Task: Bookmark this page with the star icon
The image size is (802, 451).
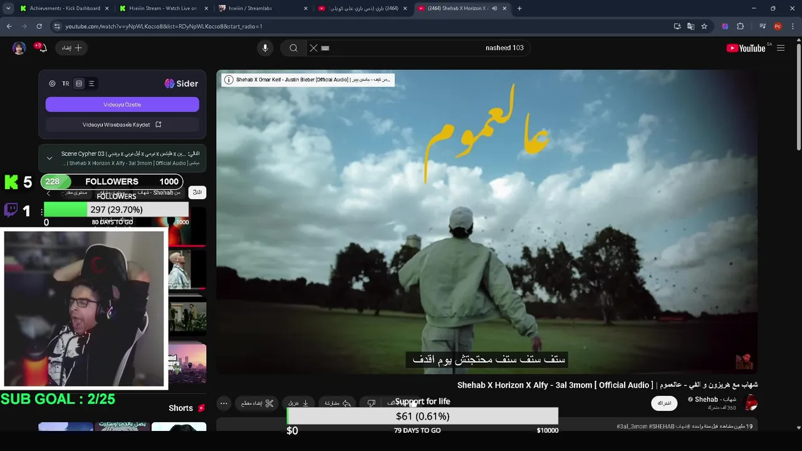Action: click(704, 26)
